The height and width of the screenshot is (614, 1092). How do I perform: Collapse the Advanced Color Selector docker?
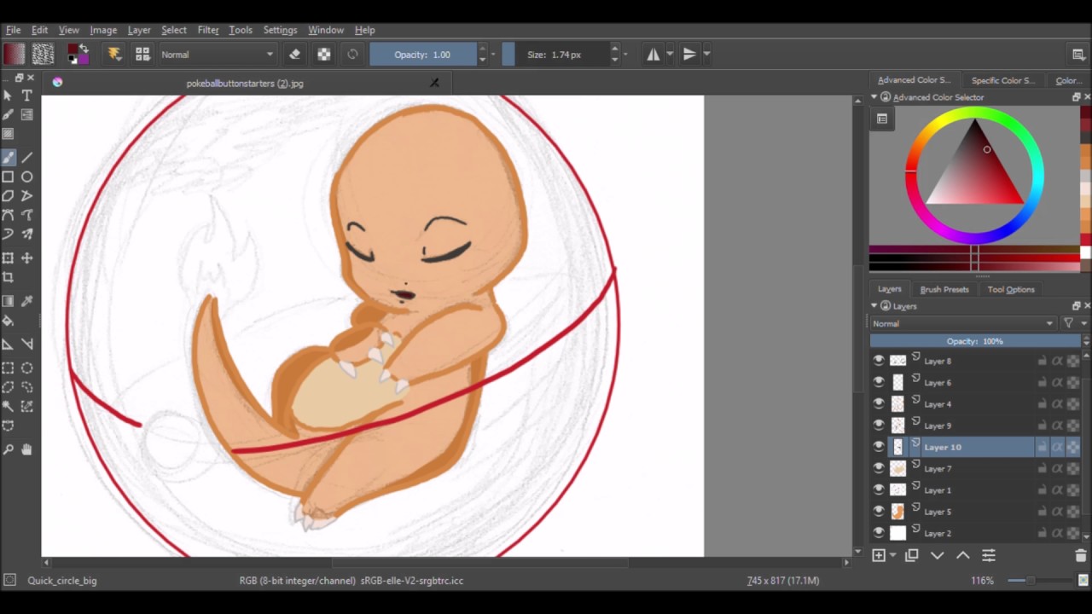[x=874, y=97]
